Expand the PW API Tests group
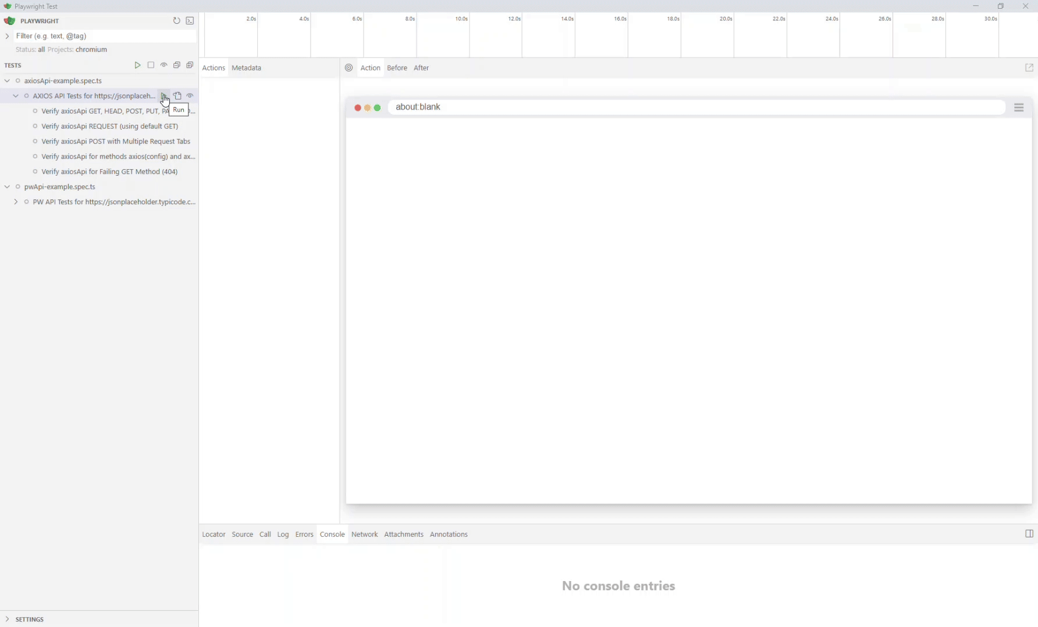 pyautogui.click(x=16, y=202)
